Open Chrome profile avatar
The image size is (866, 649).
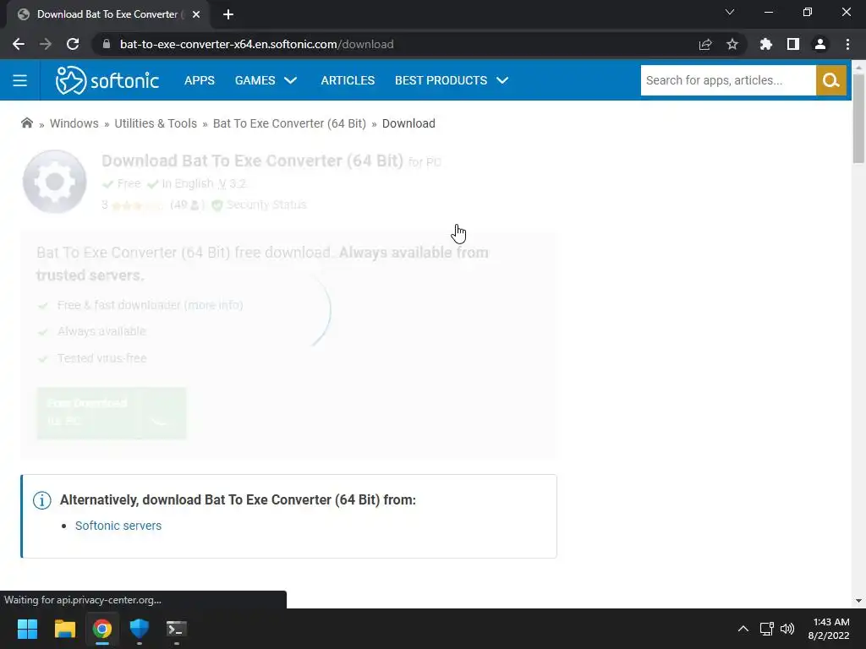[x=819, y=44]
